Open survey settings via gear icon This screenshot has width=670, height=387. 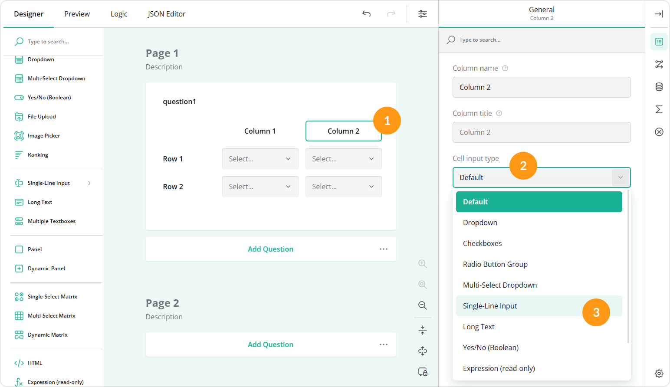pos(659,373)
